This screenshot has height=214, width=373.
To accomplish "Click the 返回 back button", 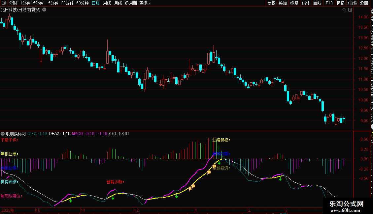I will 364,3.
